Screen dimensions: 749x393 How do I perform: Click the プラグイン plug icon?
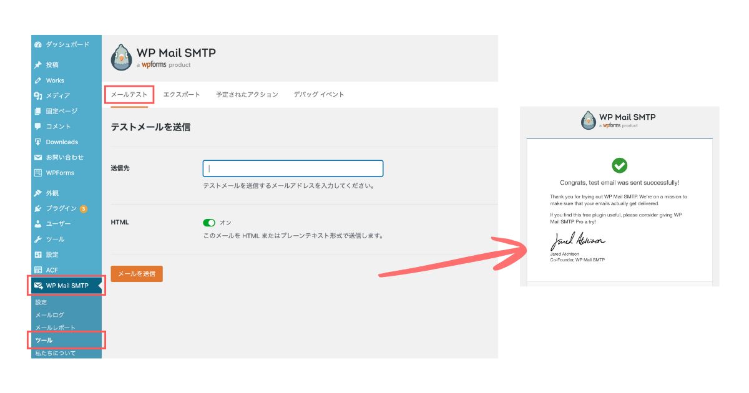(x=38, y=208)
